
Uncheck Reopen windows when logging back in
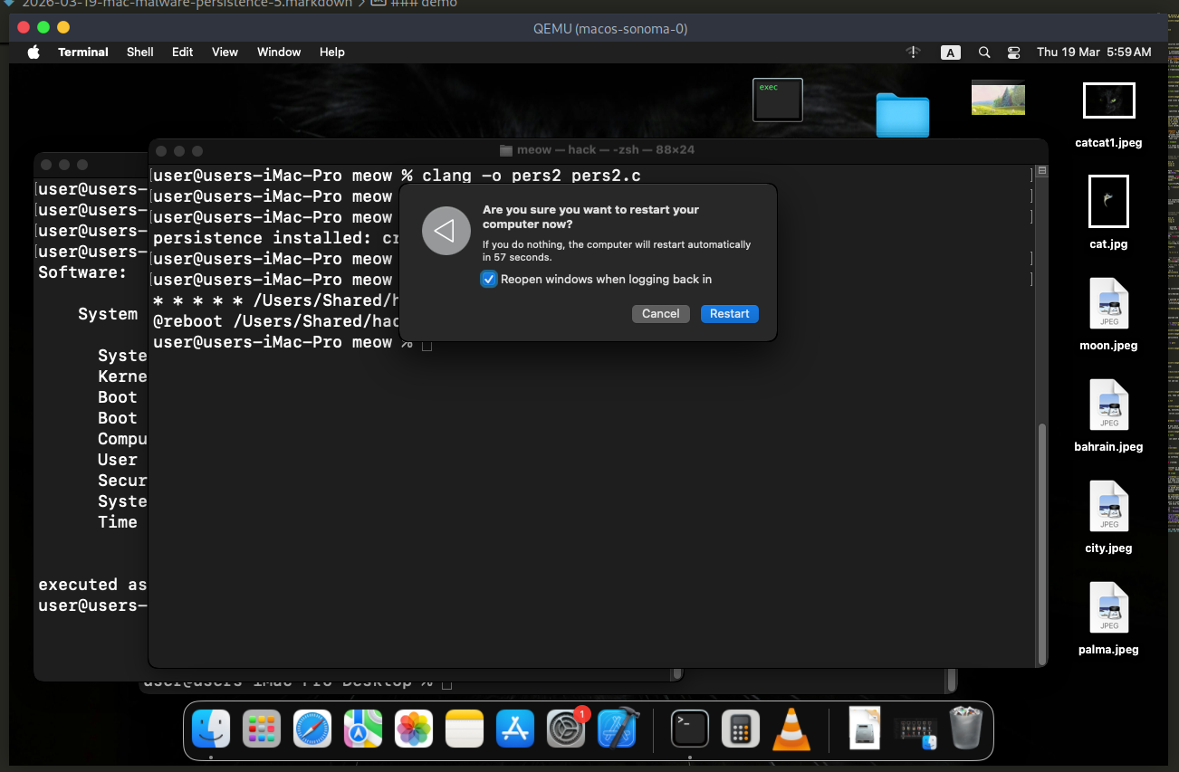click(489, 279)
